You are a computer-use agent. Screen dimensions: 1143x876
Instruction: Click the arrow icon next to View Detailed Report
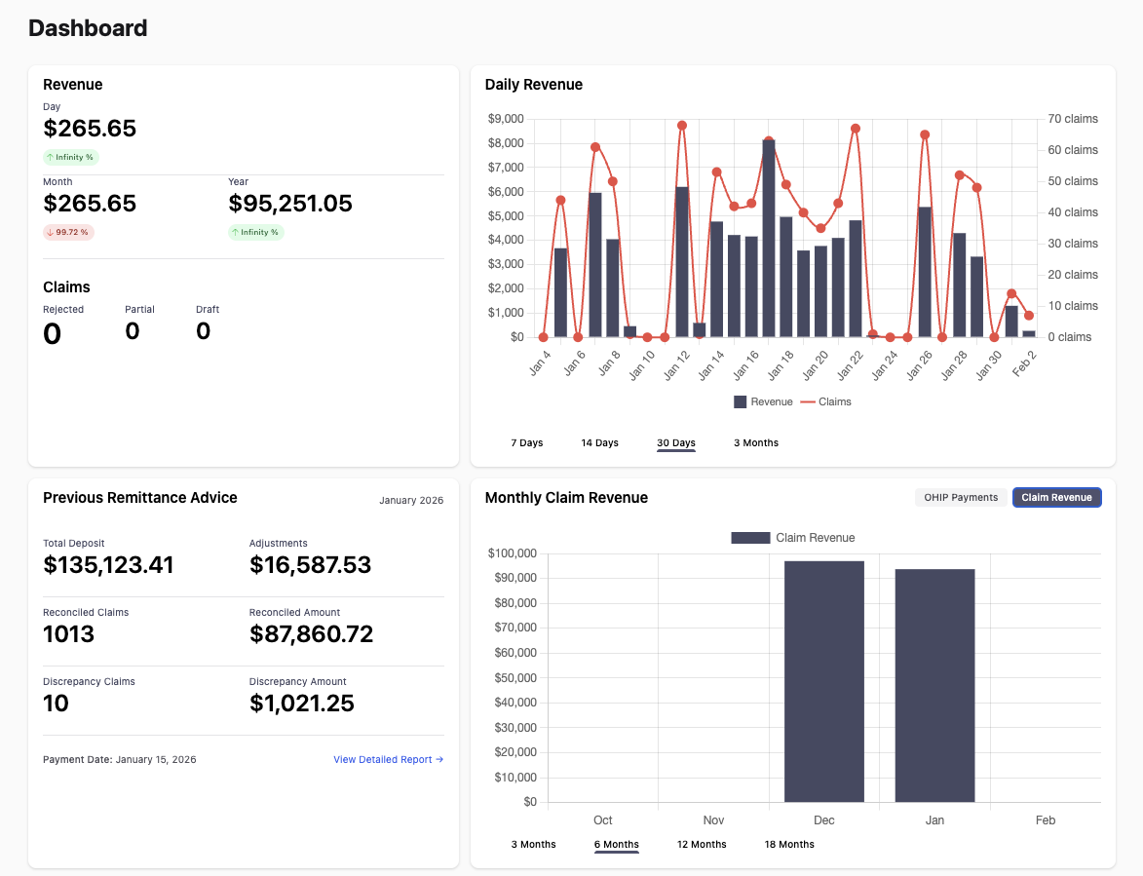click(x=438, y=759)
